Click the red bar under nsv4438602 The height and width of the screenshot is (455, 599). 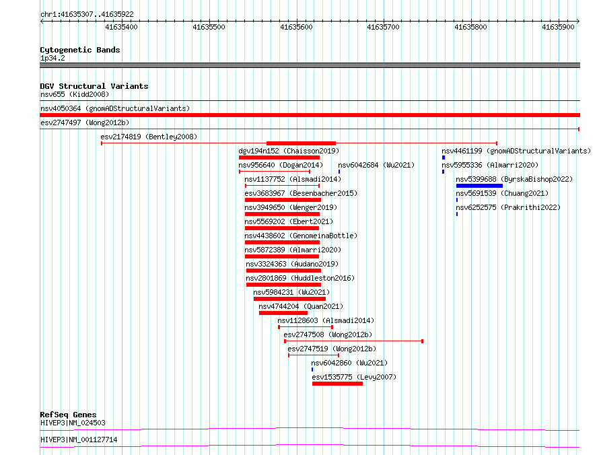pos(282,242)
